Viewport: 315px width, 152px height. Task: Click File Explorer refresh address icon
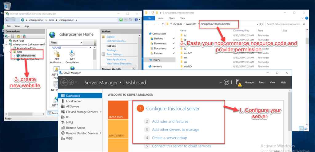coord(261,24)
